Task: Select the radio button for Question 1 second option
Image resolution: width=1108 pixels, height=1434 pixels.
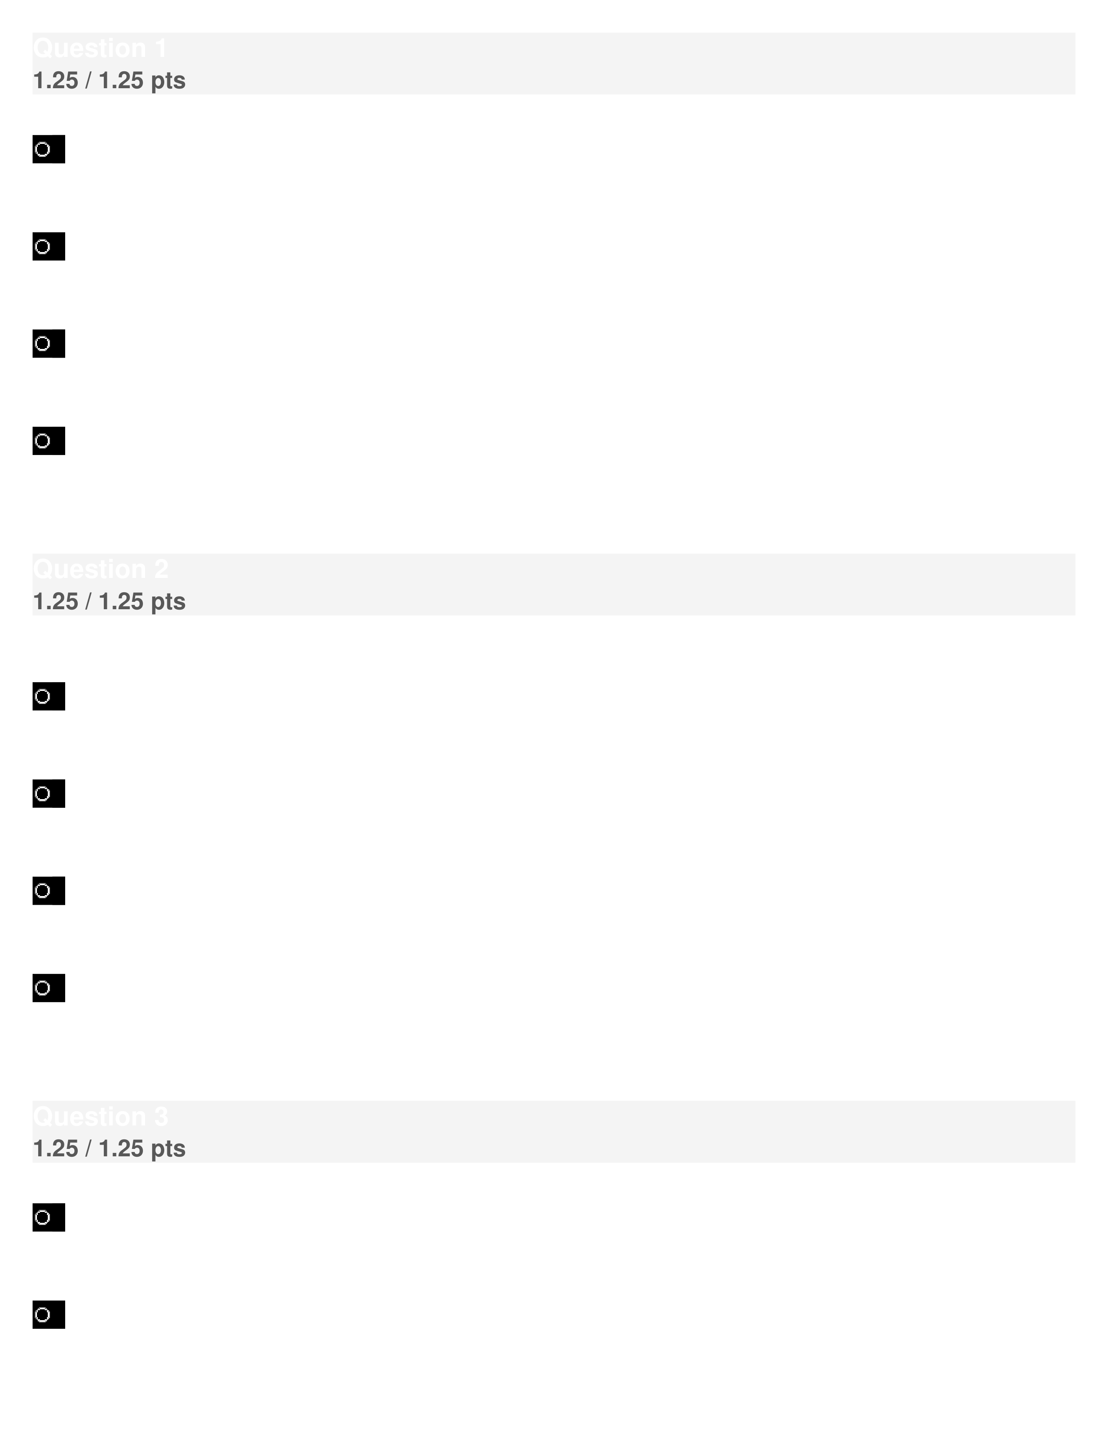Action: 46,246
